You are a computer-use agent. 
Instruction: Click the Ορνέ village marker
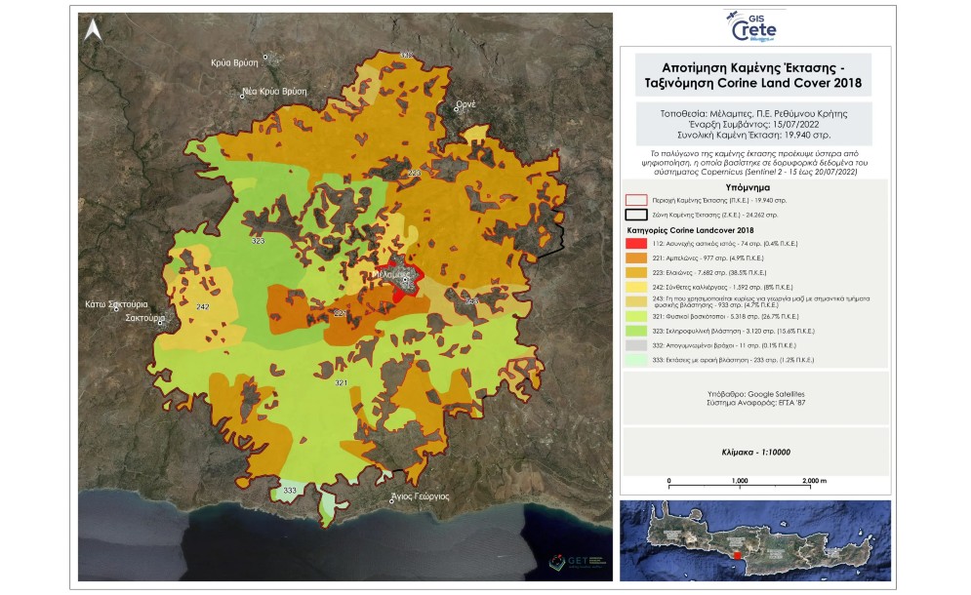[x=455, y=108]
